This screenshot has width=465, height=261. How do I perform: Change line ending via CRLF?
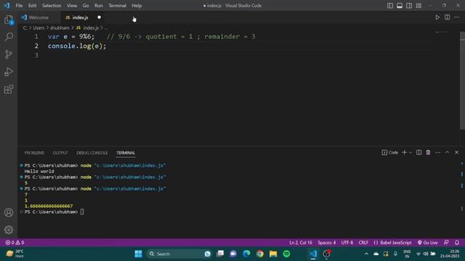363,243
